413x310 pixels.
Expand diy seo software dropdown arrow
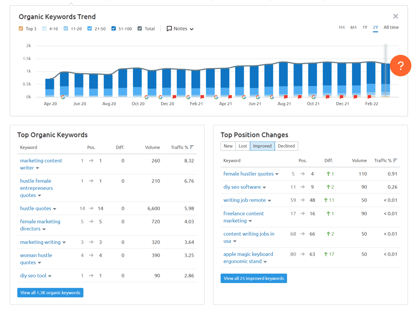[264, 187]
